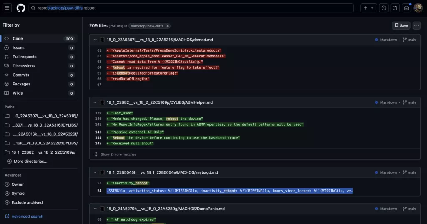Add the Exclude archived filter

[27, 202]
